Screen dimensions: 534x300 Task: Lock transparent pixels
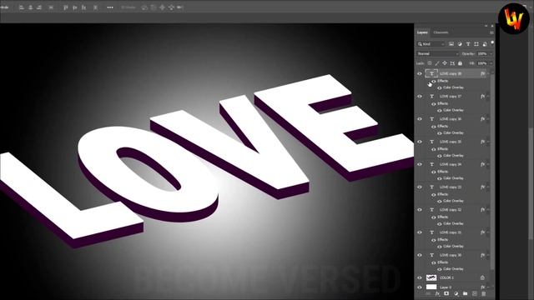[430, 63]
